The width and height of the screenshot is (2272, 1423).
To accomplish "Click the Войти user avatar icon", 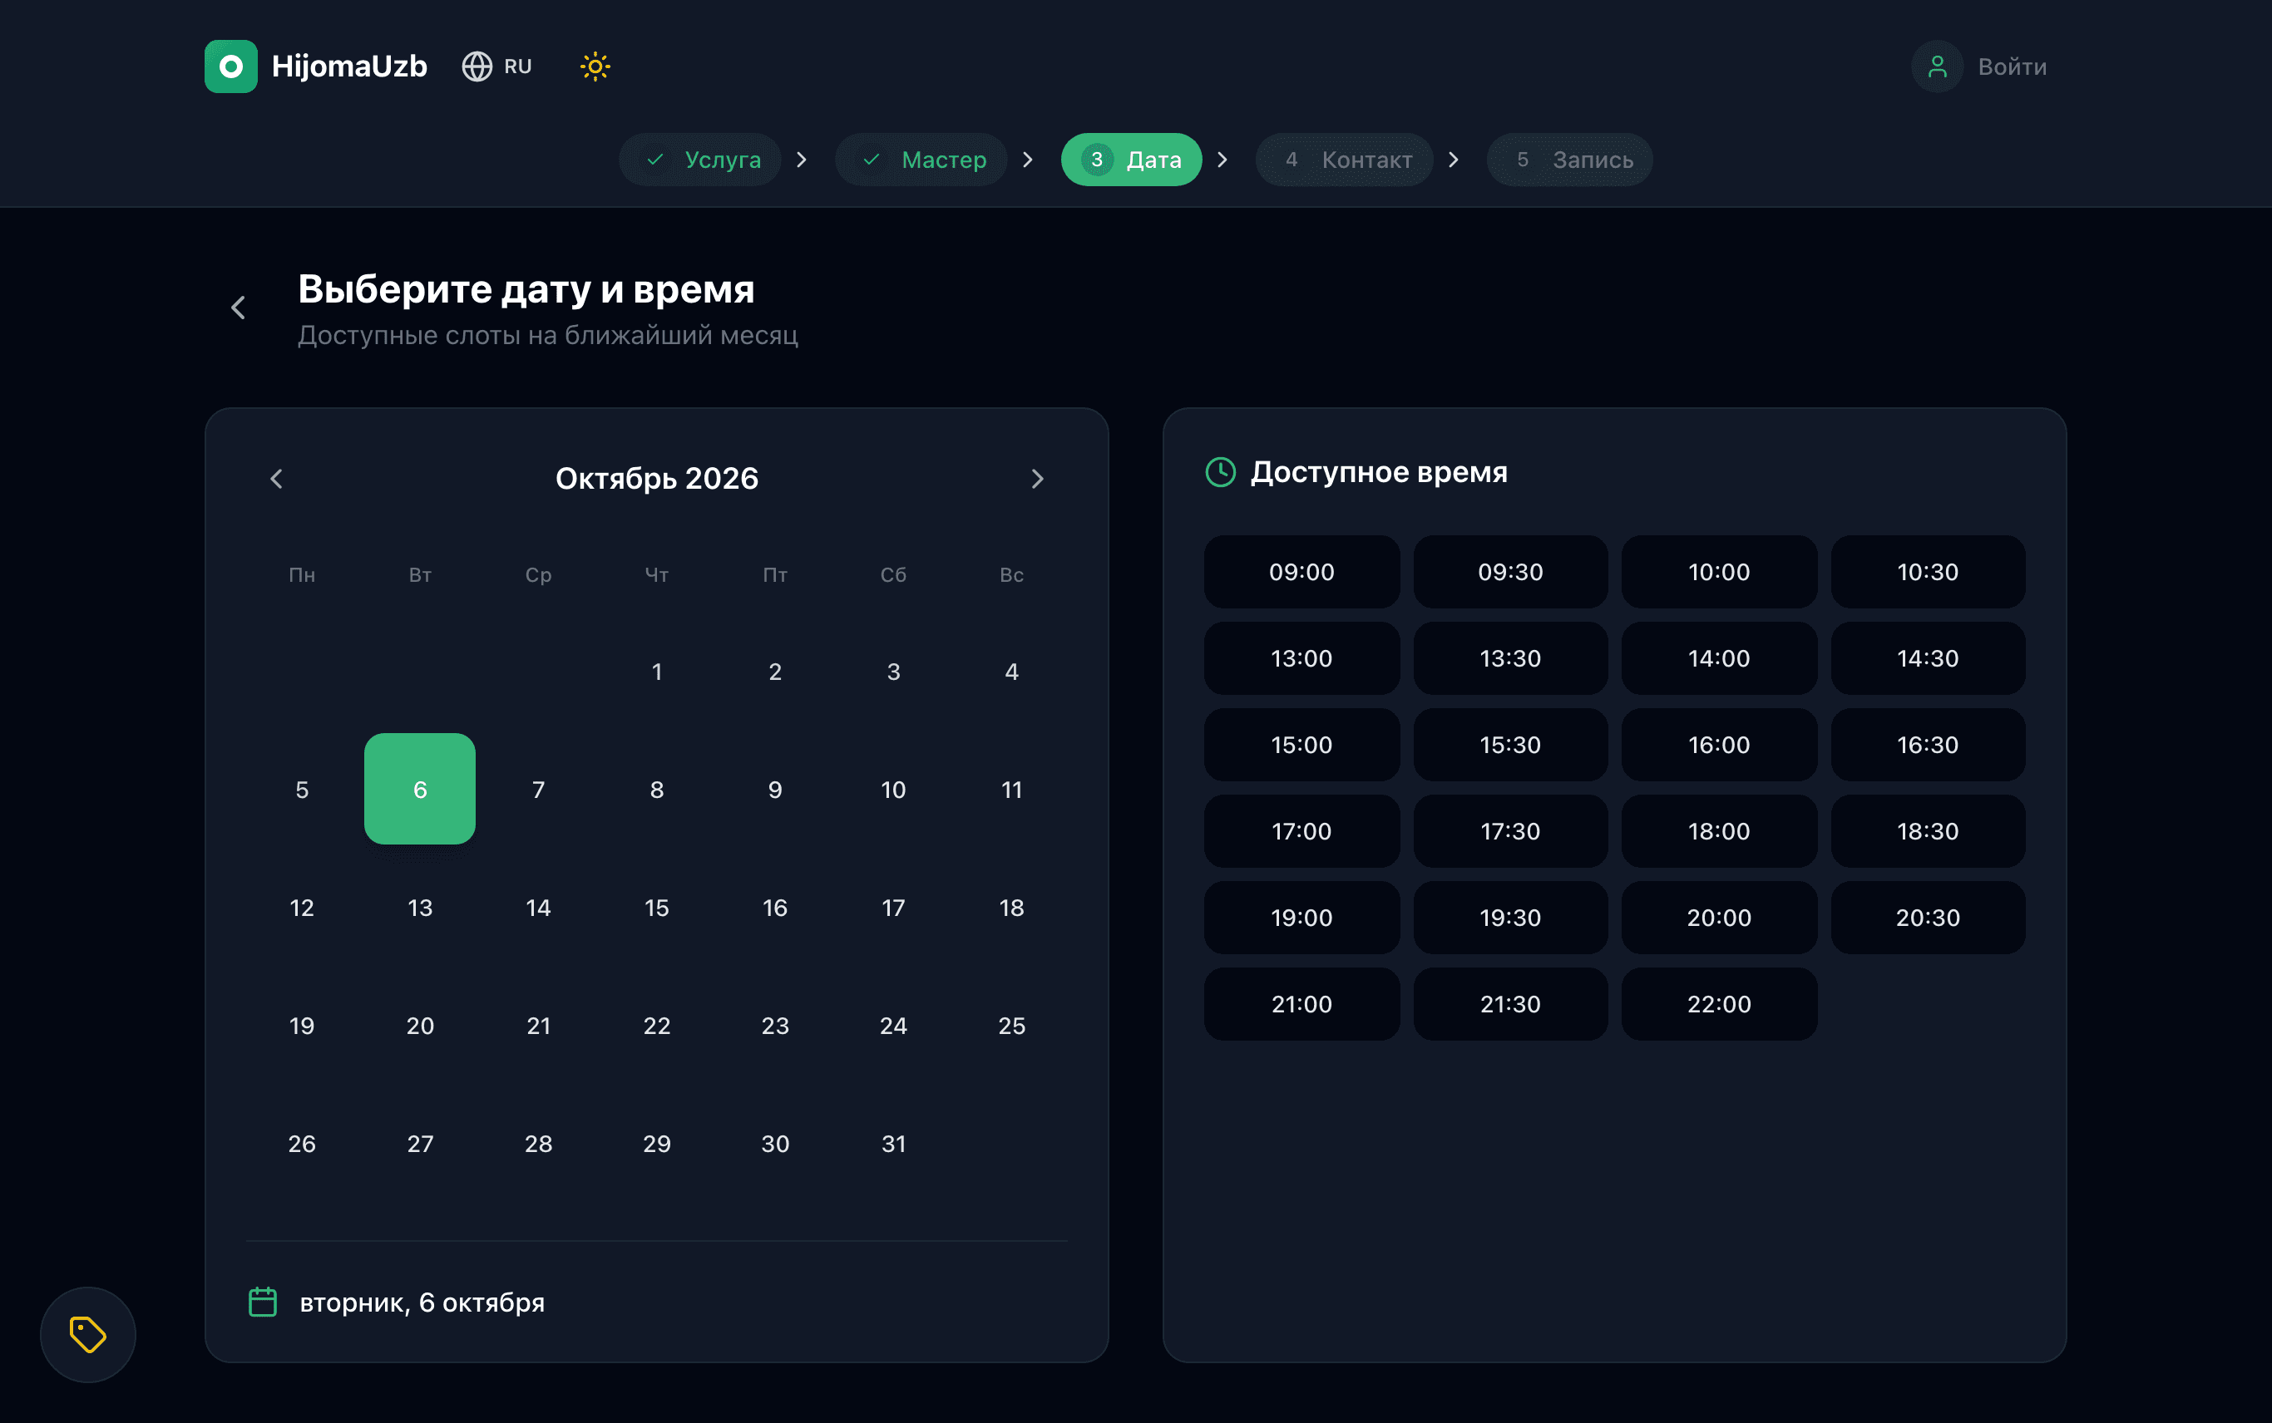I will pyautogui.click(x=1937, y=66).
